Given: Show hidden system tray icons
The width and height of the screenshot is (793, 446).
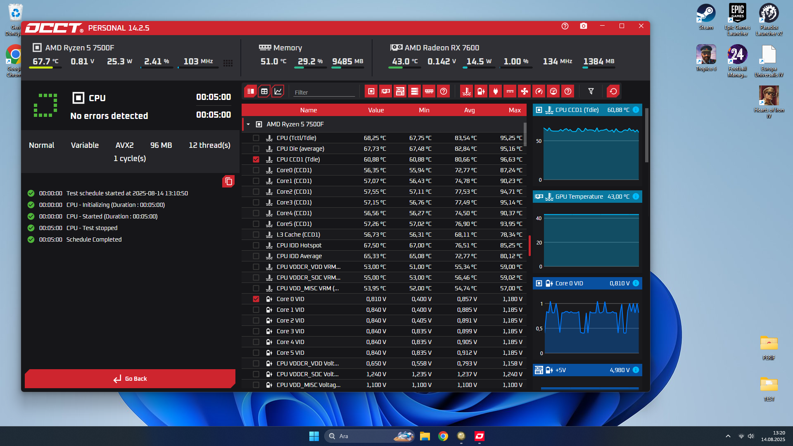Looking at the screenshot, I should pyautogui.click(x=728, y=436).
